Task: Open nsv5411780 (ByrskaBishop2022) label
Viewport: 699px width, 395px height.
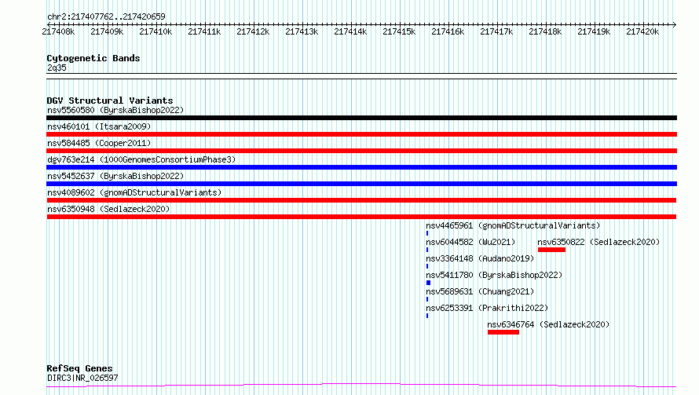Action: pyautogui.click(x=494, y=275)
